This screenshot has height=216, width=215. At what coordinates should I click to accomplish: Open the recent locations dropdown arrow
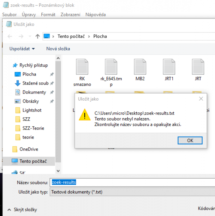(x=30, y=36)
